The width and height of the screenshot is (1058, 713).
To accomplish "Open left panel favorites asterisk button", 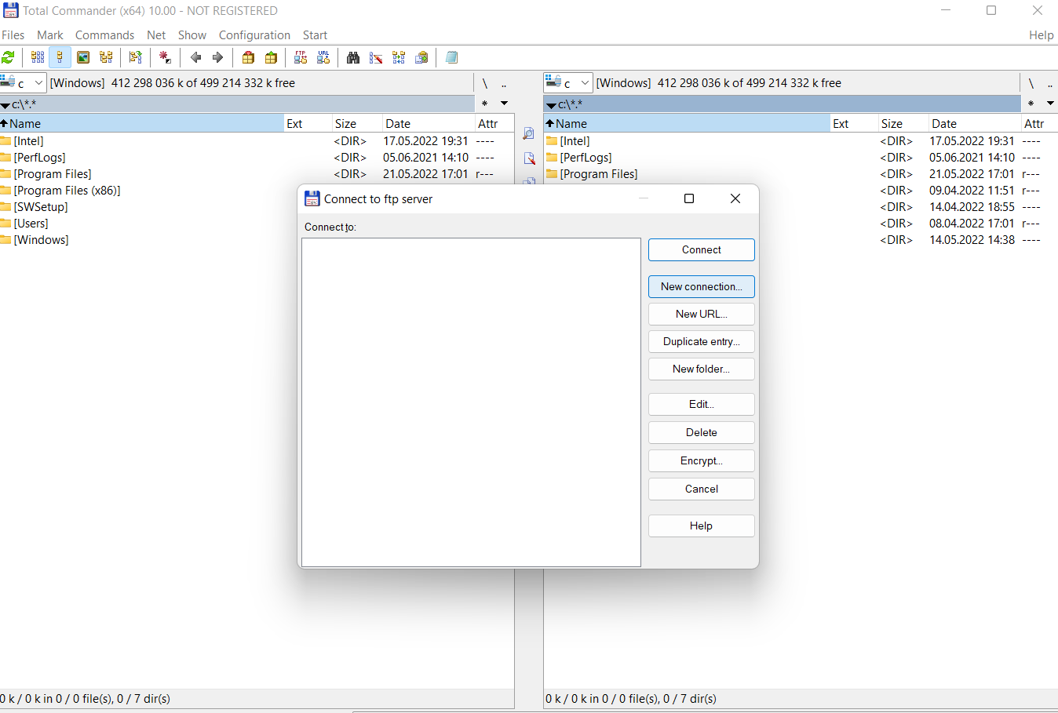I will click(484, 104).
